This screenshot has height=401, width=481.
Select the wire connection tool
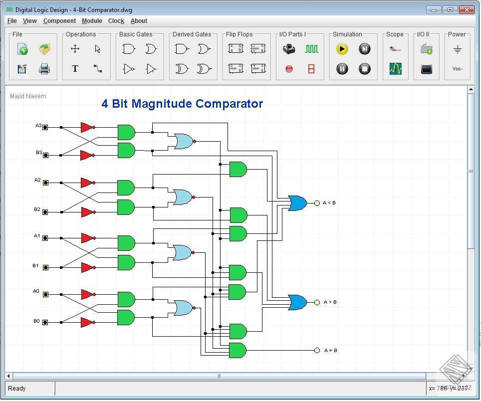pos(98,69)
